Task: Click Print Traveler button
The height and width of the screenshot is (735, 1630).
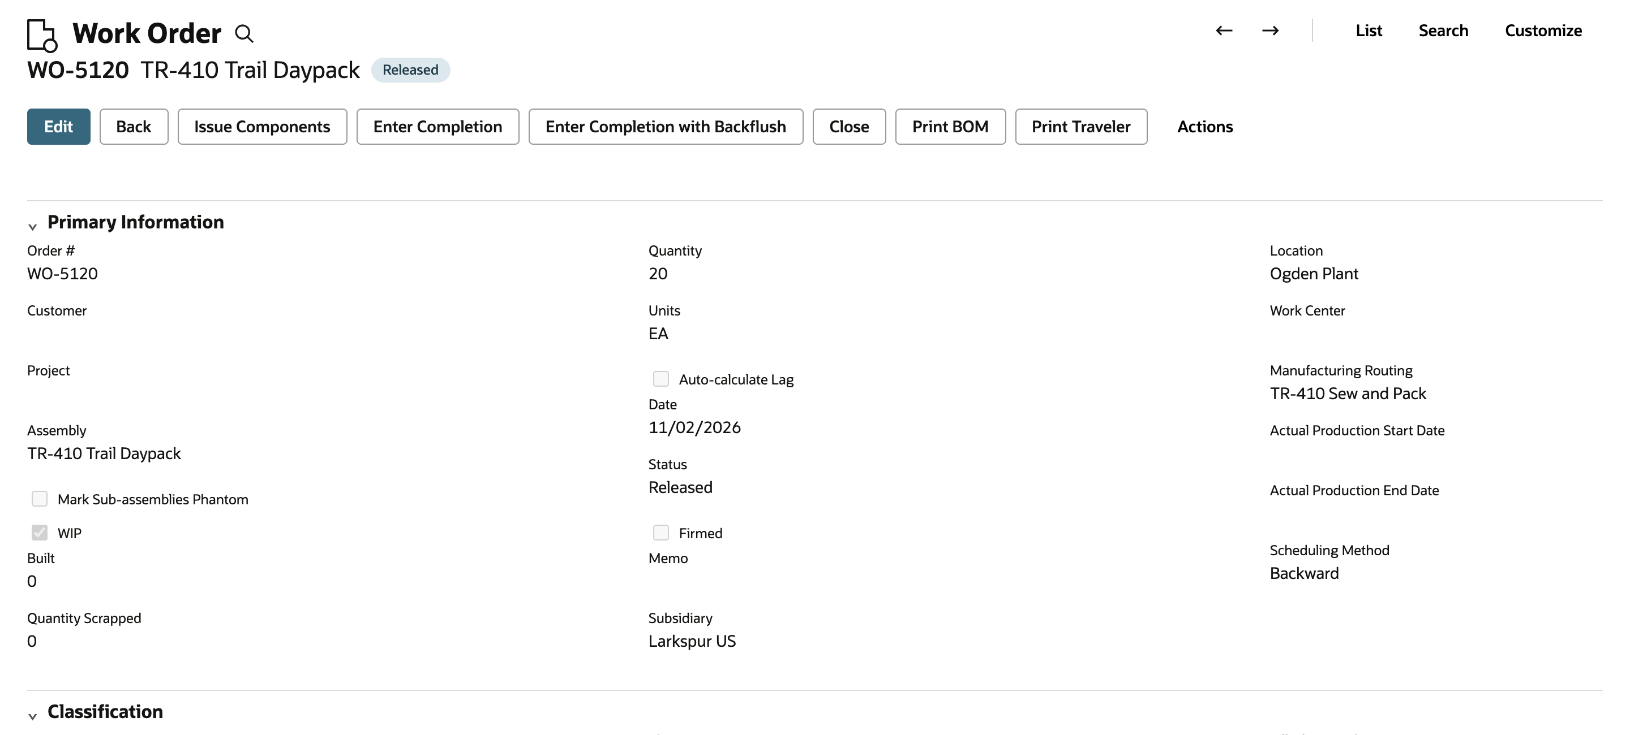Action: (x=1081, y=127)
